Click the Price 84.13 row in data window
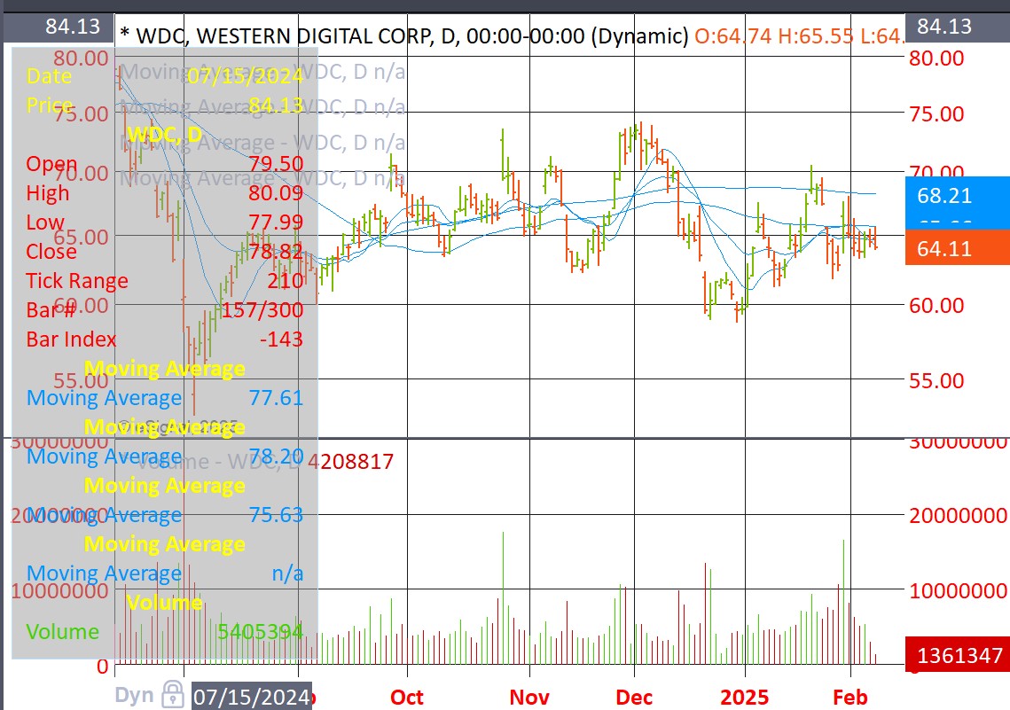Image resolution: width=1010 pixels, height=710 pixels. point(164,105)
